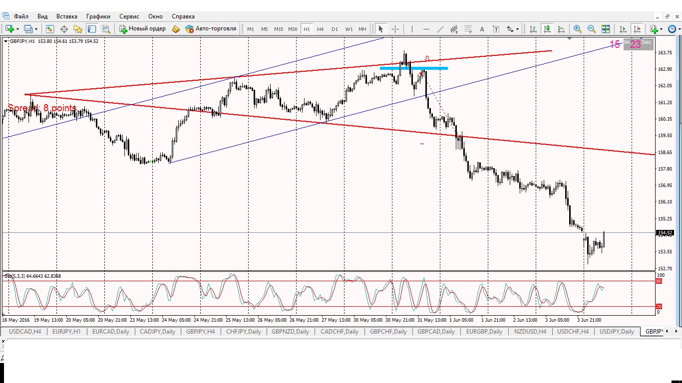Switch chart to candlestick mode
Image resolution: width=682 pixels, height=383 pixels.
[547, 29]
